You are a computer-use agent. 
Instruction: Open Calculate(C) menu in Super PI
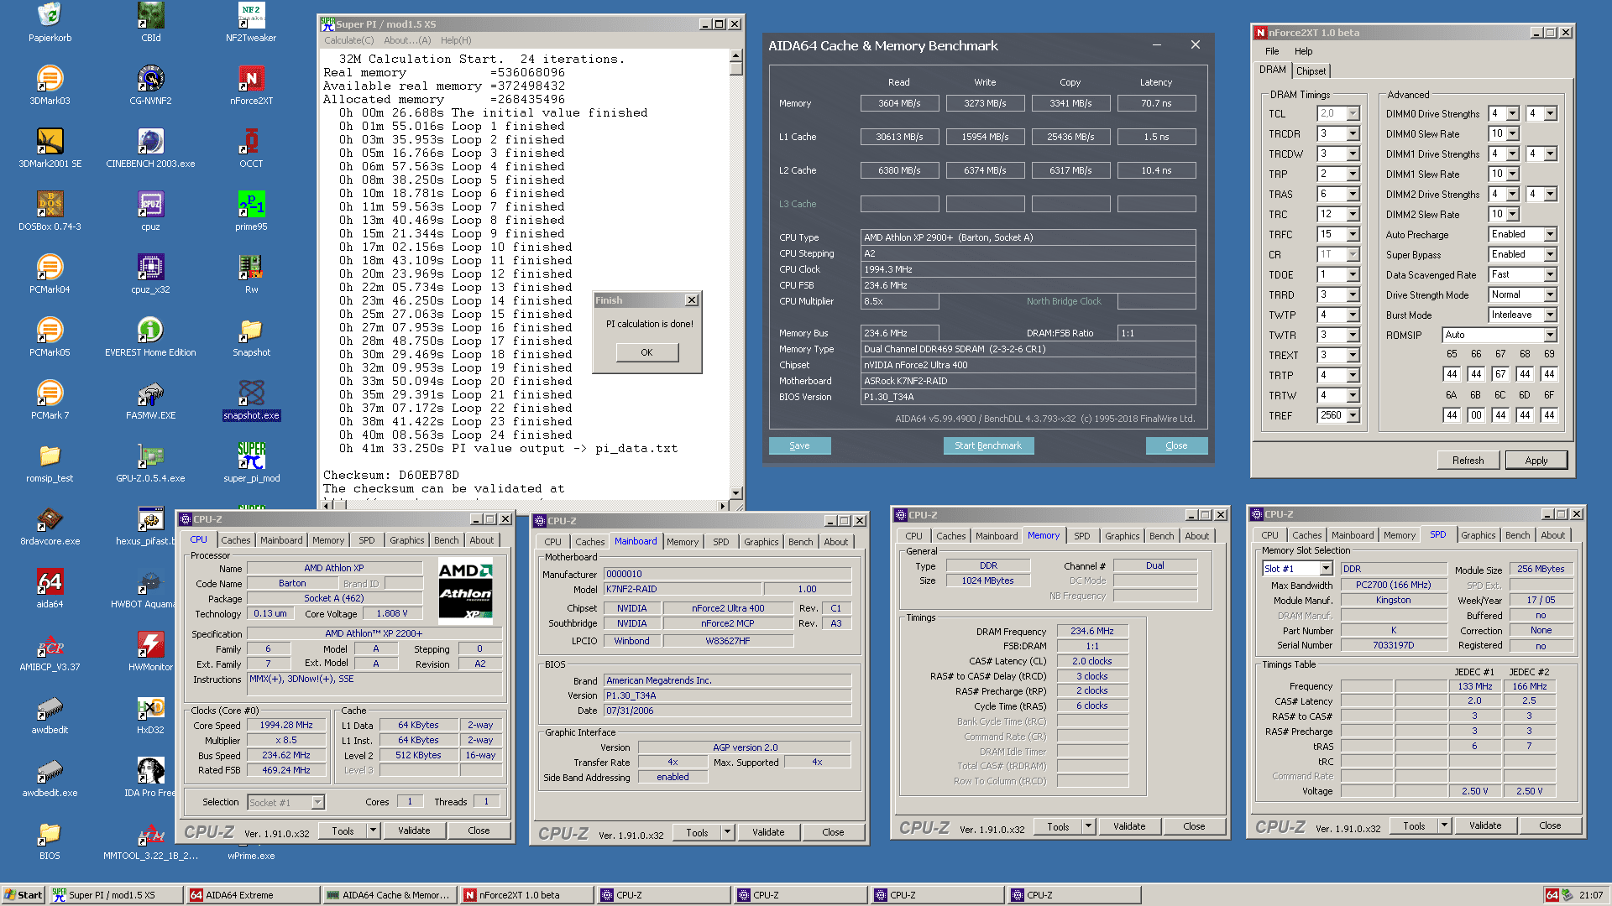click(348, 40)
